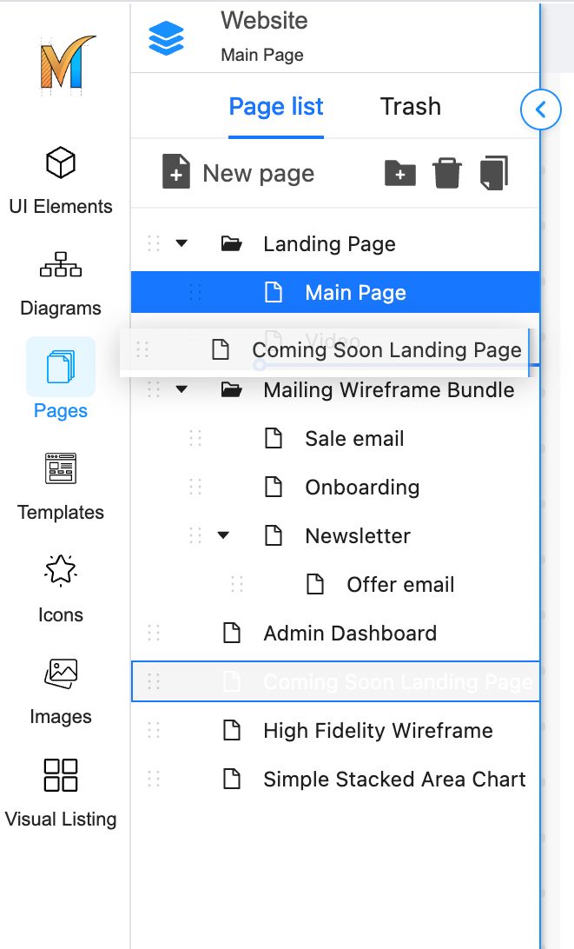574x949 pixels.
Task: Select the Landing Page folder row
Action: (x=335, y=243)
